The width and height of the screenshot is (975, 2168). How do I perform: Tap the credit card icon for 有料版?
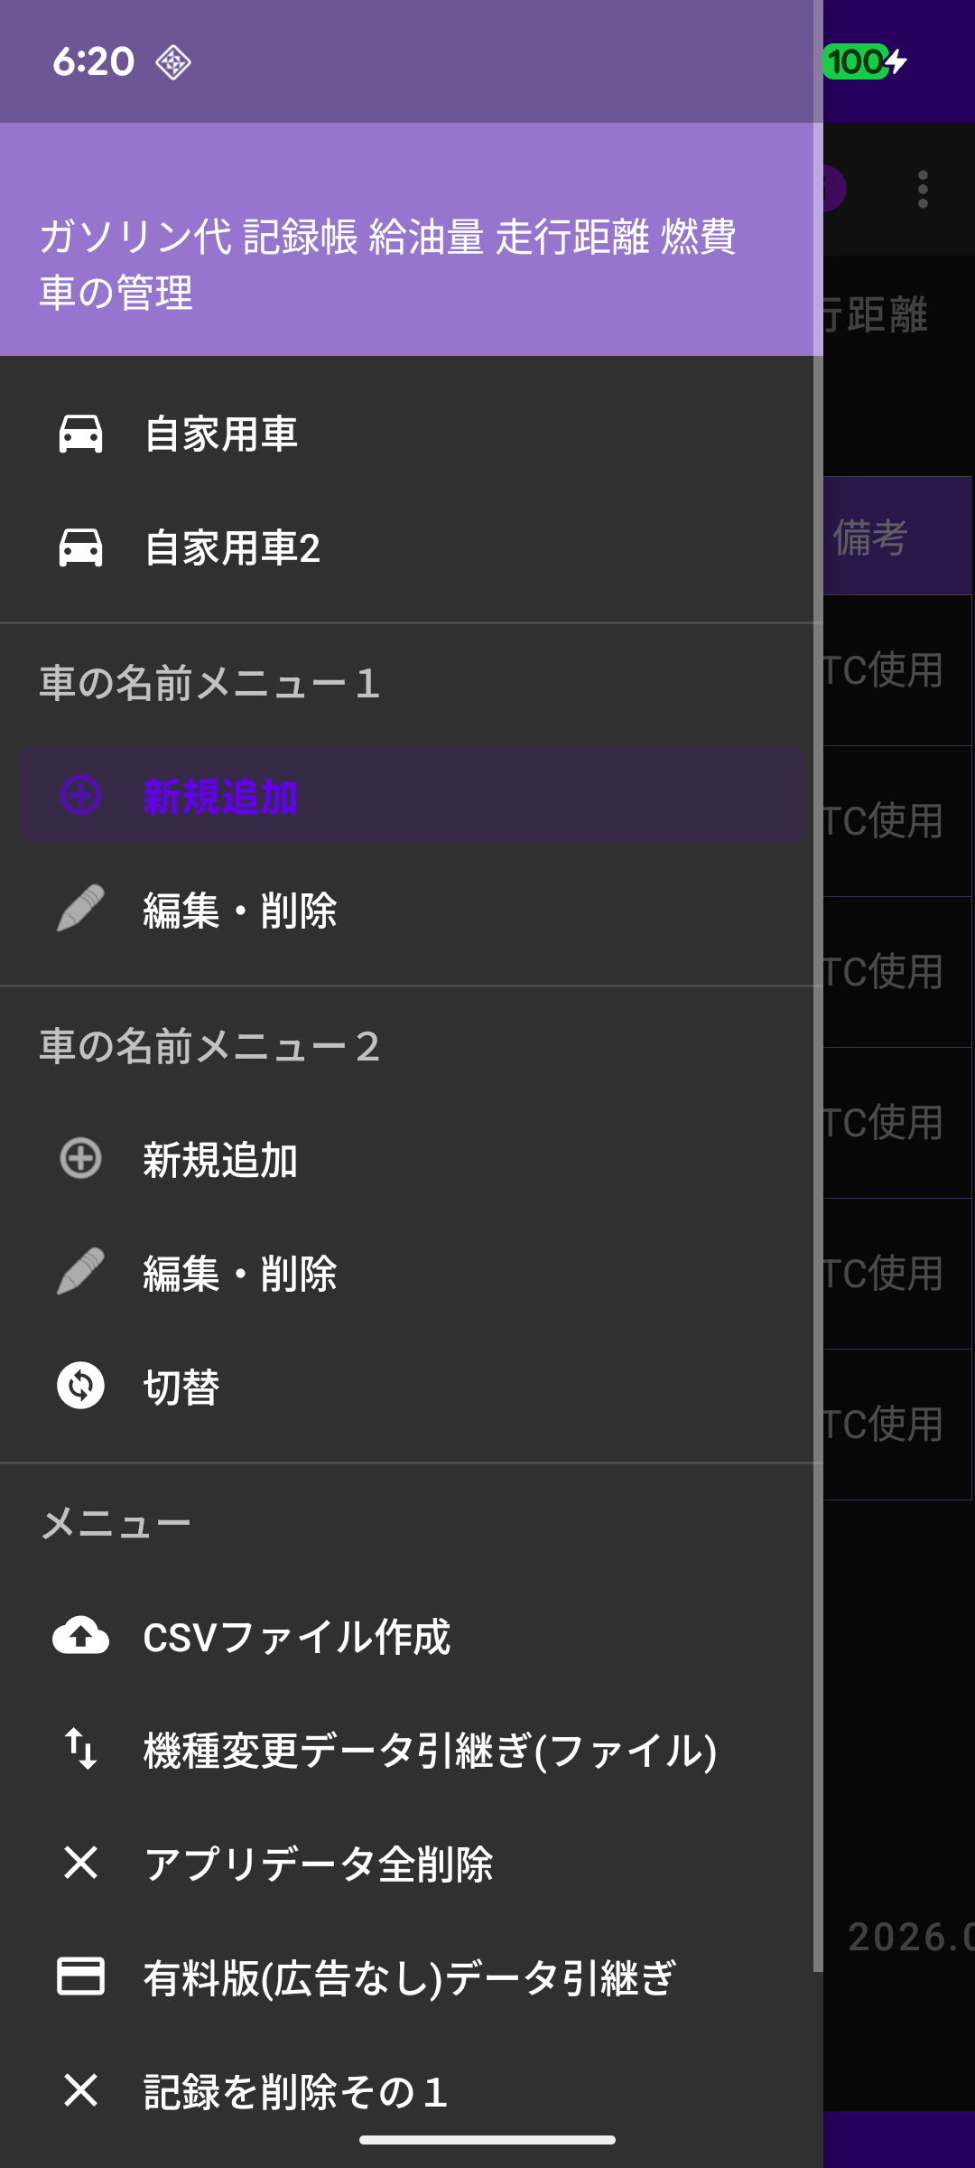[x=80, y=1976]
